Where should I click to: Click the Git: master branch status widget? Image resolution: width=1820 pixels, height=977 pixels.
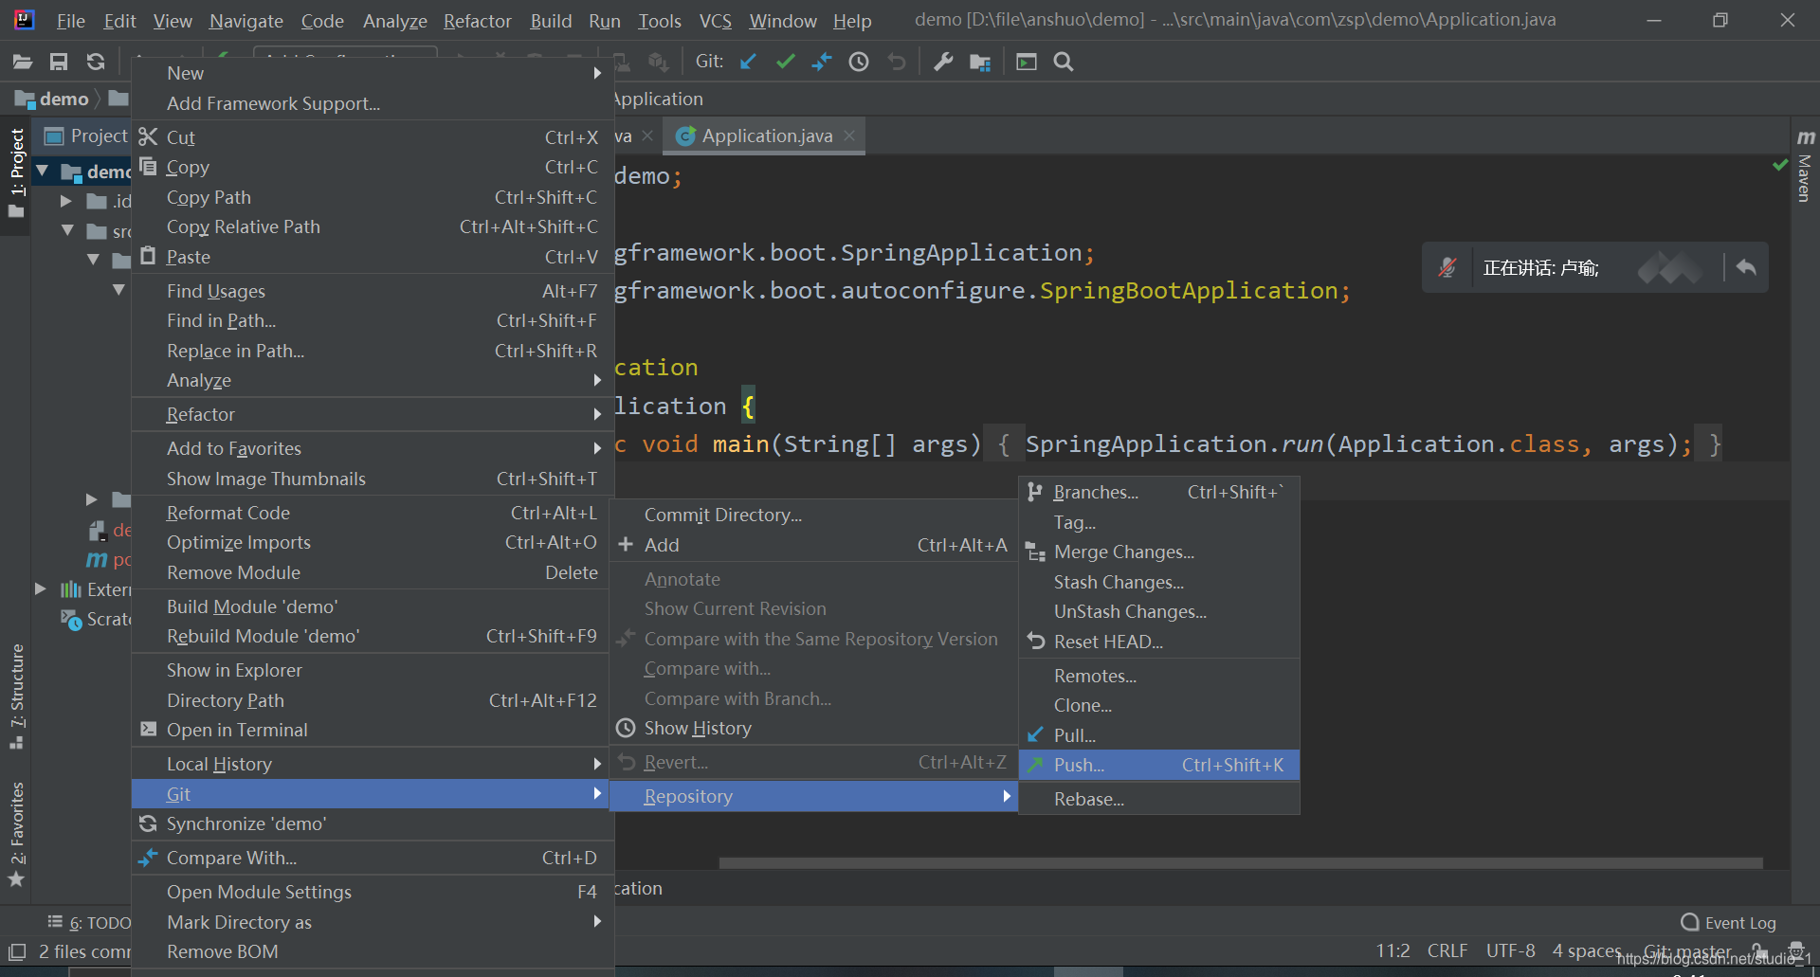click(x=1687, y=950)
